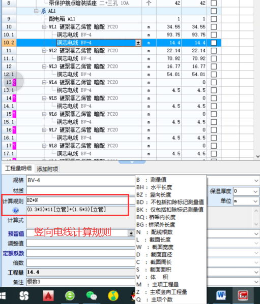The width and height of the screenshot is (260, 304).
Task: Click the pink question marker on row 13
Action: click(x=14, y=82)
